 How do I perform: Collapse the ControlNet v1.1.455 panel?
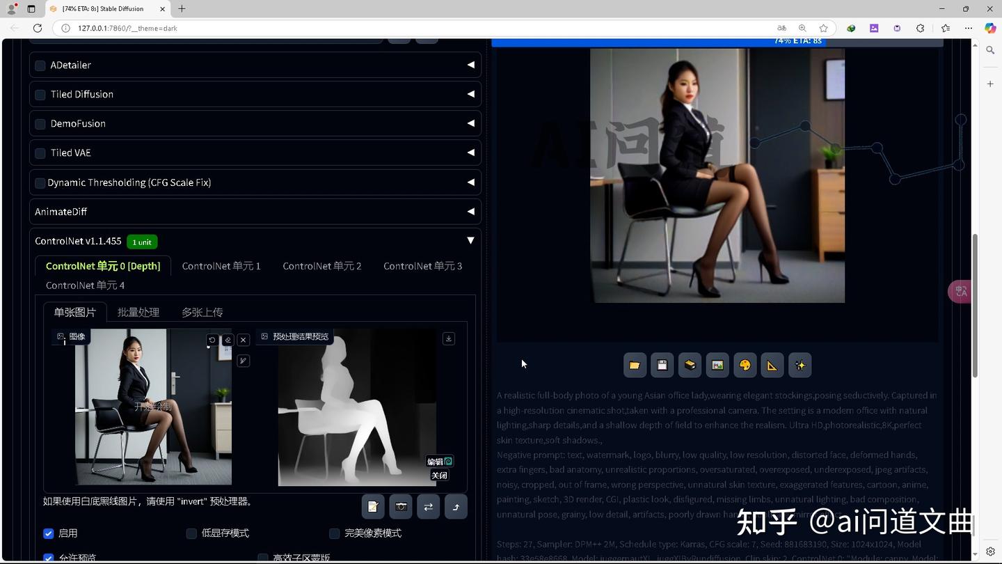point(470,240)
